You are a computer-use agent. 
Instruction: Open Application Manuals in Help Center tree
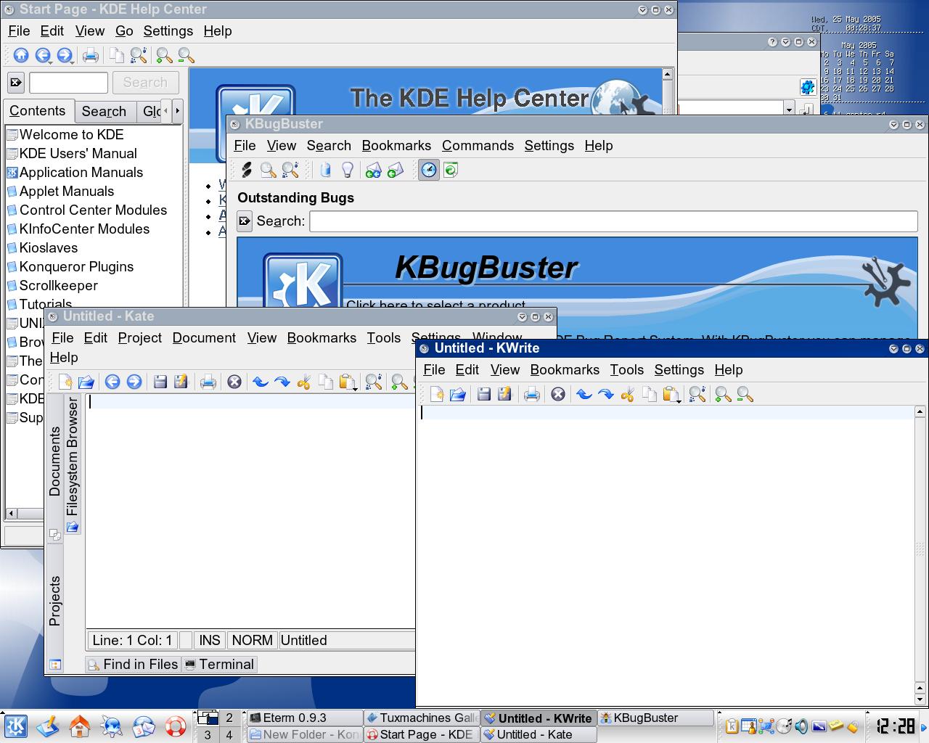pos(75,172)
